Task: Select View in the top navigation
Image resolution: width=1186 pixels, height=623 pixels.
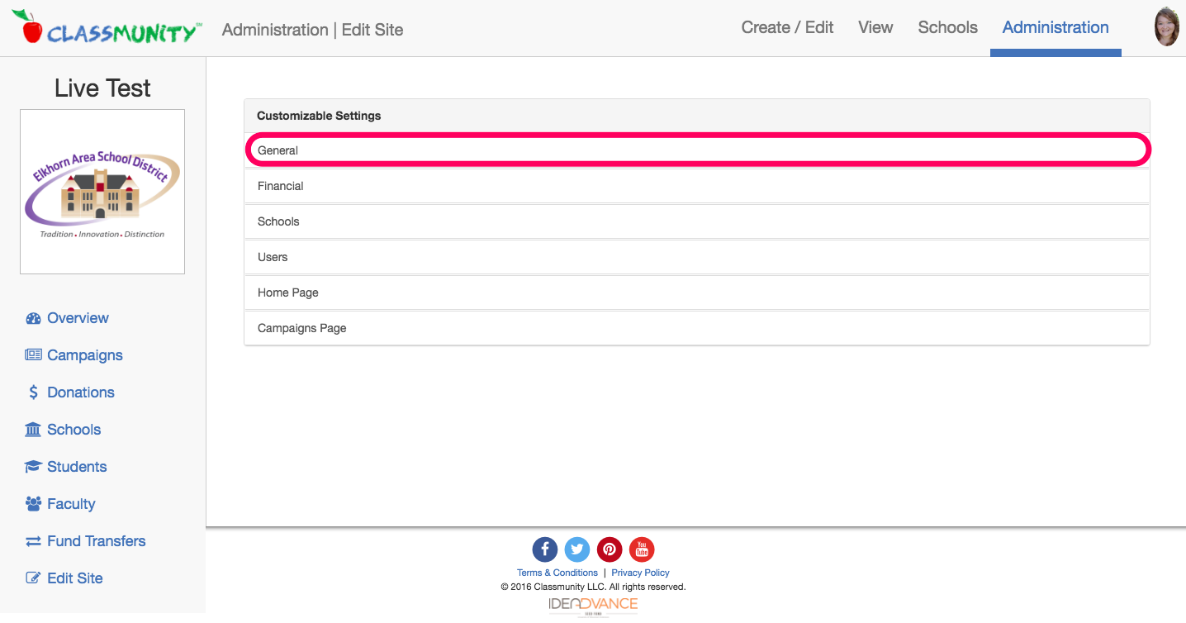Action: click(x=875, y=27)
